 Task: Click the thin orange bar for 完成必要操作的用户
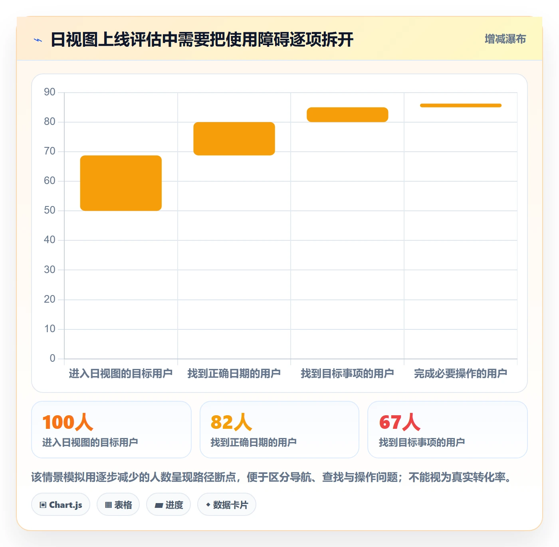[x=461, y=105]
